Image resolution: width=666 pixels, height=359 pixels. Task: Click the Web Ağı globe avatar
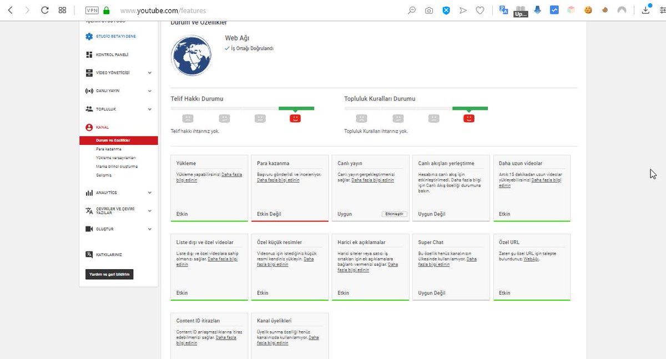click(x=191, y=54)
